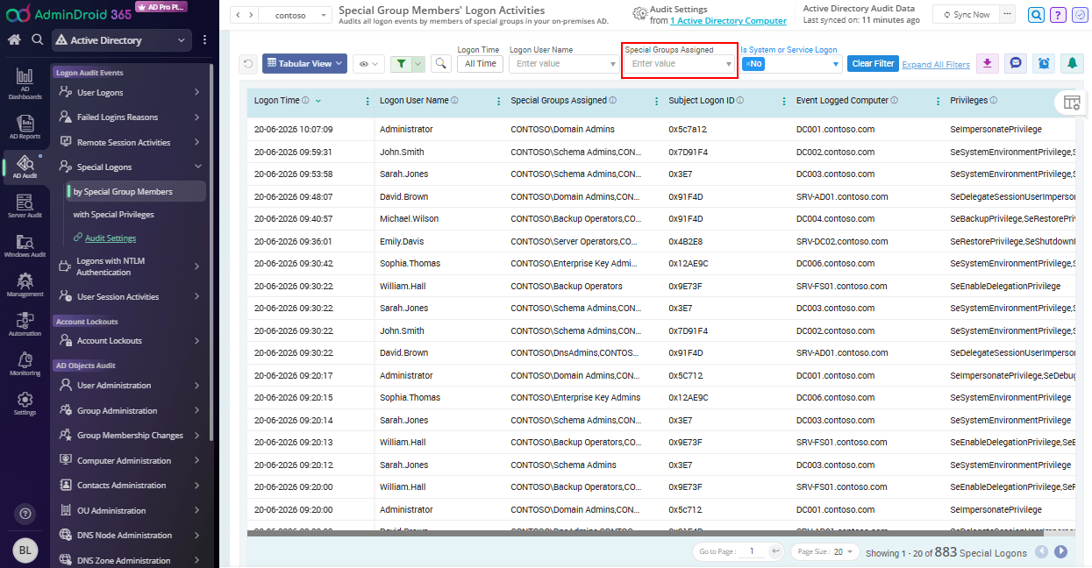Open Management in the left rail
The height and width of the screenshot is (568, 1092).
(25, 285)
